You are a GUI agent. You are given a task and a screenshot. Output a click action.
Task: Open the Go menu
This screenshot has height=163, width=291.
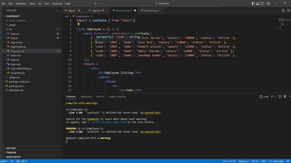click(40, 4)
